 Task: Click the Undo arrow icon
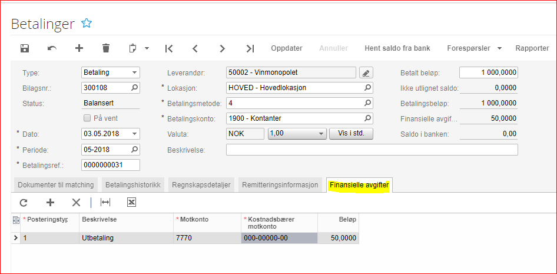point(52,48)
